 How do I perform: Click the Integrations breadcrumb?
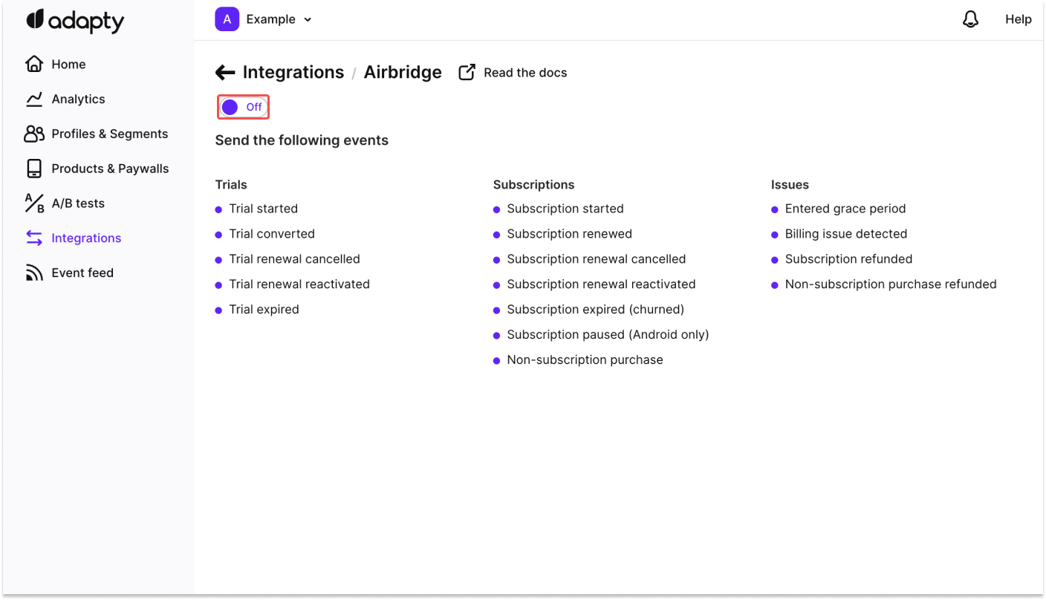(x=293, y=72)
